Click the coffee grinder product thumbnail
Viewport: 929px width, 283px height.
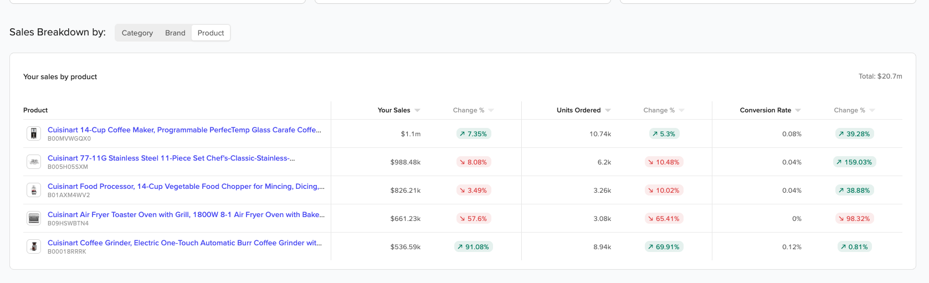pyautogui.click(x=34, y=246)
